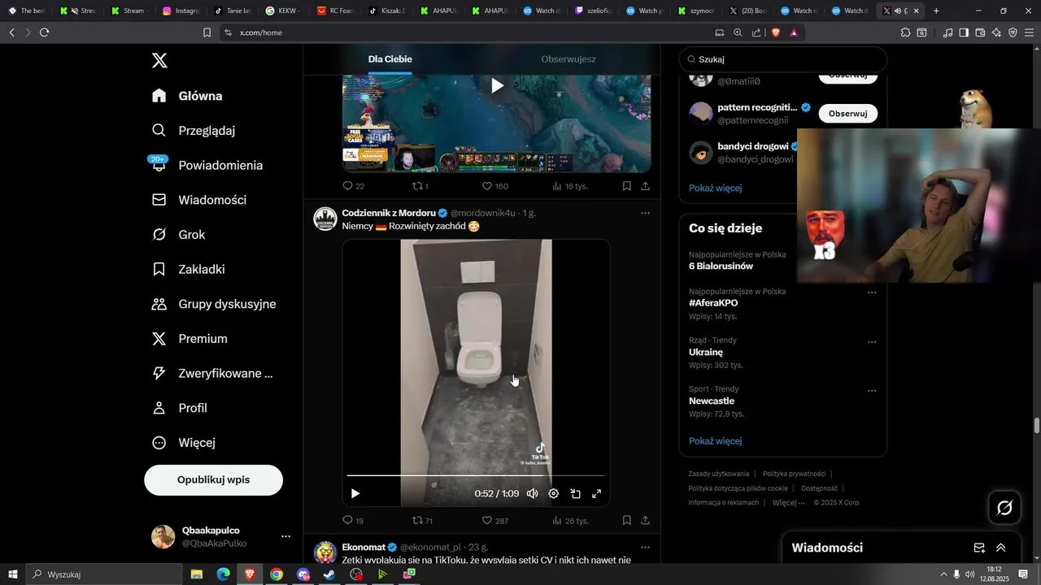Click the Szukaj search field
1041x585 pixels.
click(x=783, y=59)
